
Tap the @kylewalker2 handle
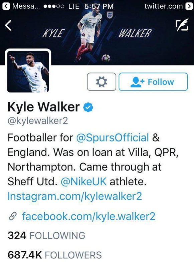tap(38, 121)
